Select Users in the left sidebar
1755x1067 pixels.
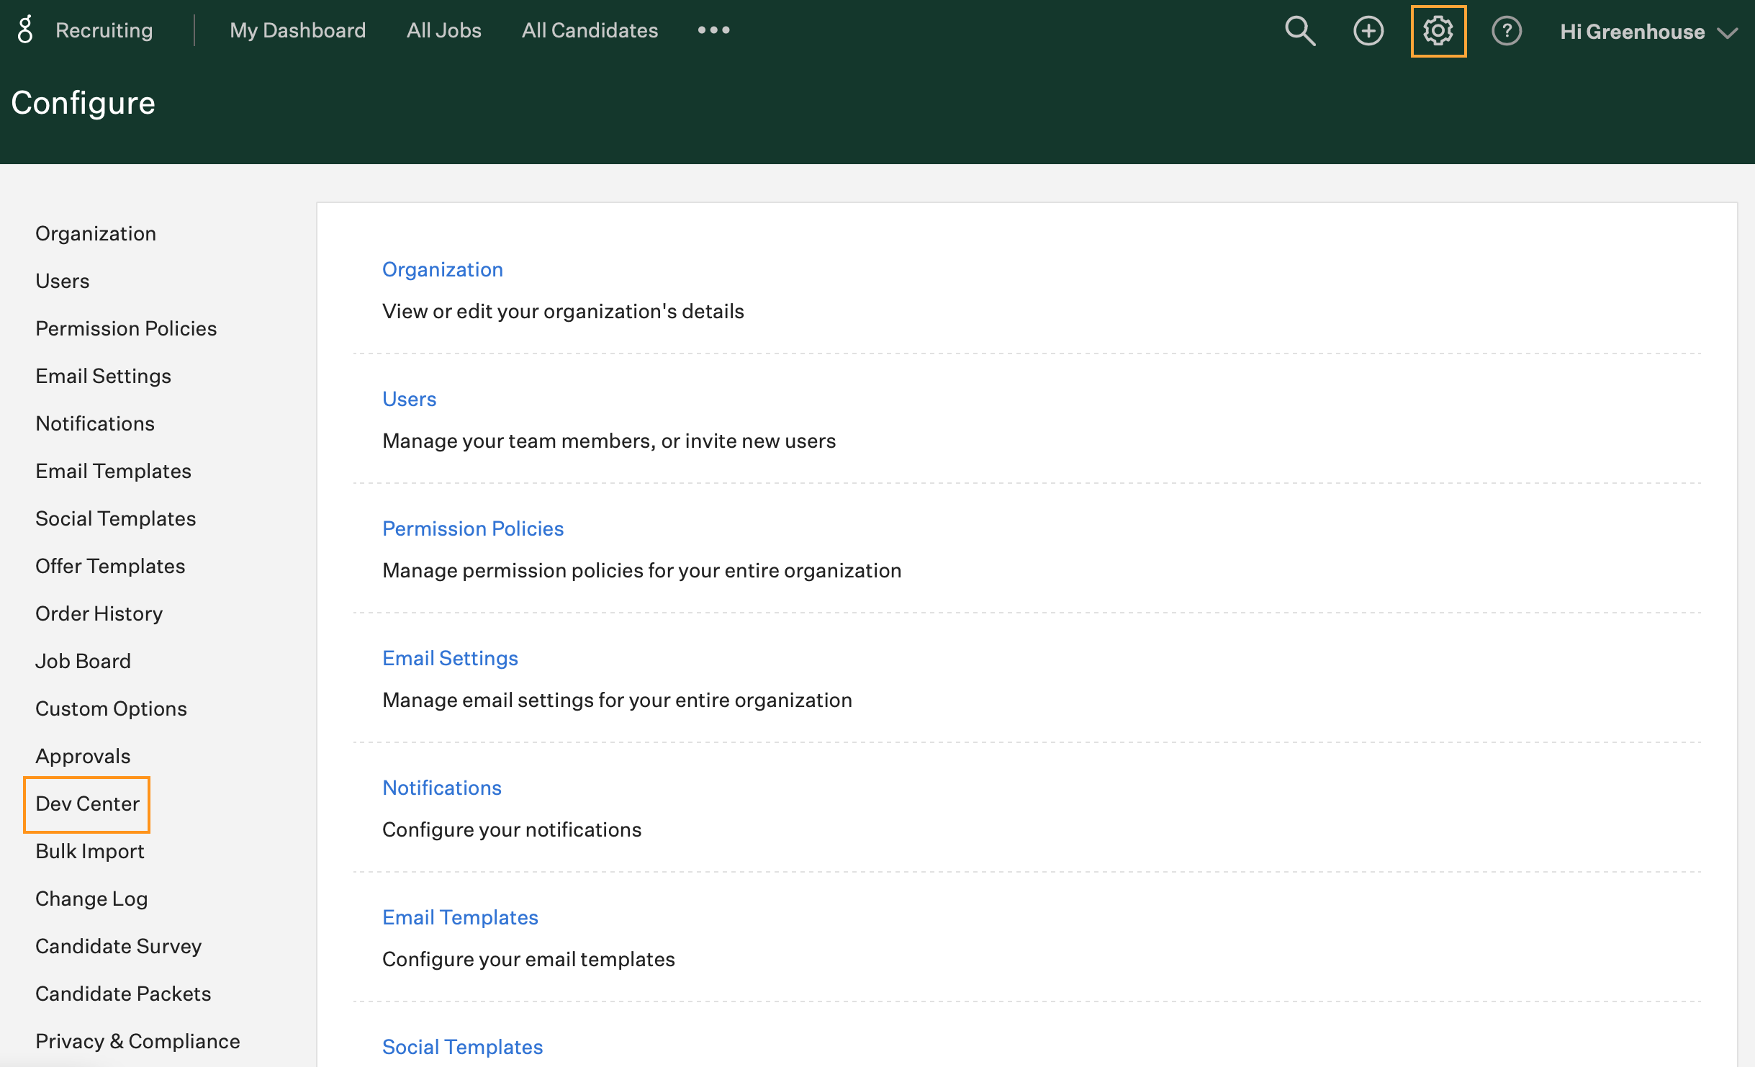tap(63, 281)
